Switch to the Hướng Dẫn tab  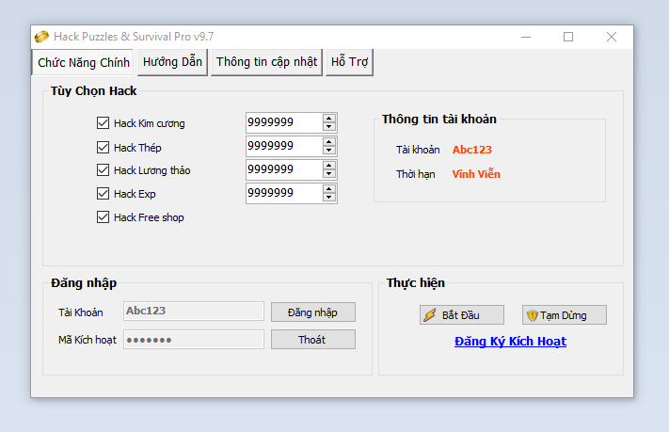[x=172, y=62]
